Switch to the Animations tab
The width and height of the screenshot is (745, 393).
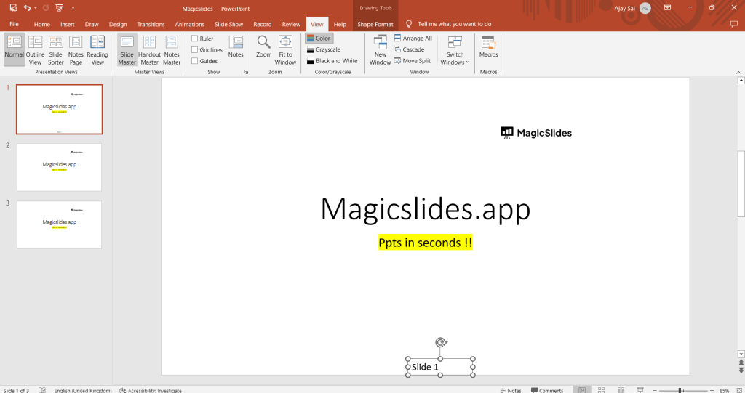190,24
